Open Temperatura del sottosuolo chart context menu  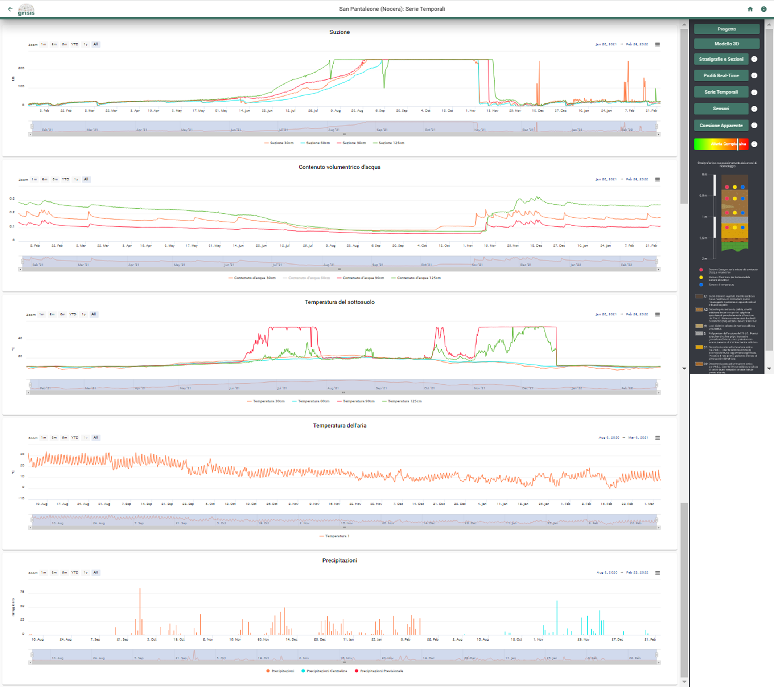pos(657,315)
